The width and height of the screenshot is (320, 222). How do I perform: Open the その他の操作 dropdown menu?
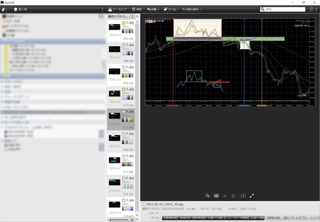[192, 9]
